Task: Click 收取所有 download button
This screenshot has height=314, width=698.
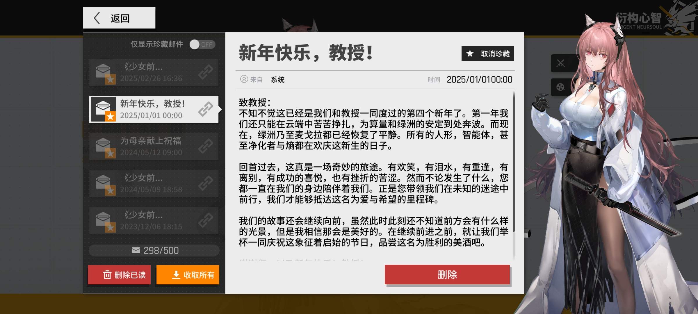Action: pos(188,275)
